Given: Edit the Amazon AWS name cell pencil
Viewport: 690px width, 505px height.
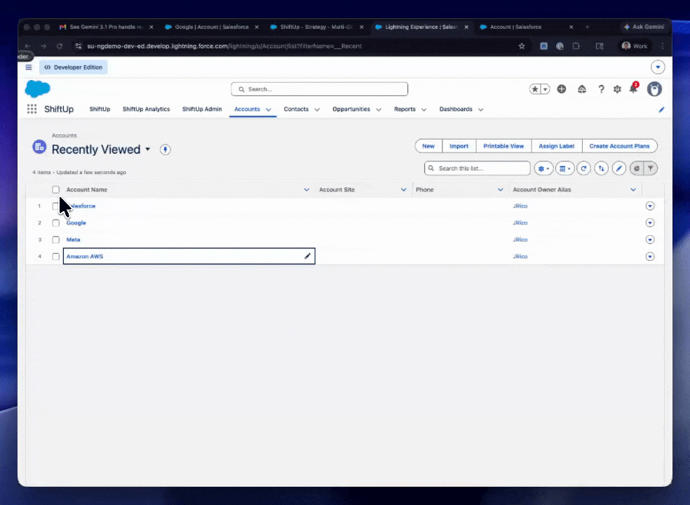Looking at the screenshot, I should coord(307,256).
